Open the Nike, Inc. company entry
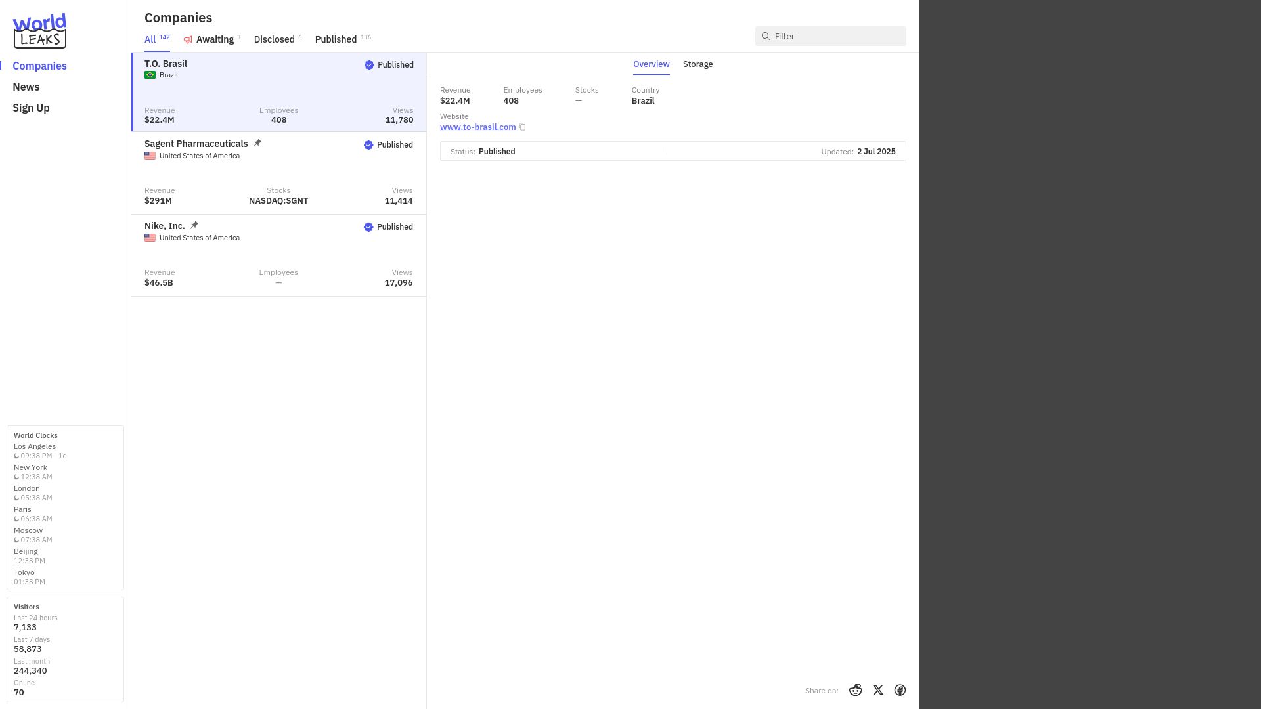Screen dimensions: 1261x709 (279, 255)
